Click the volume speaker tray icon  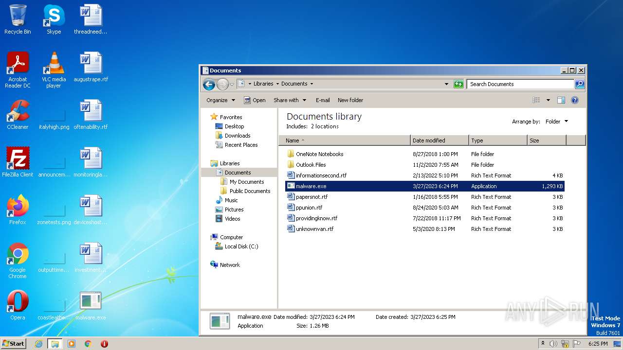pos(553,344)
